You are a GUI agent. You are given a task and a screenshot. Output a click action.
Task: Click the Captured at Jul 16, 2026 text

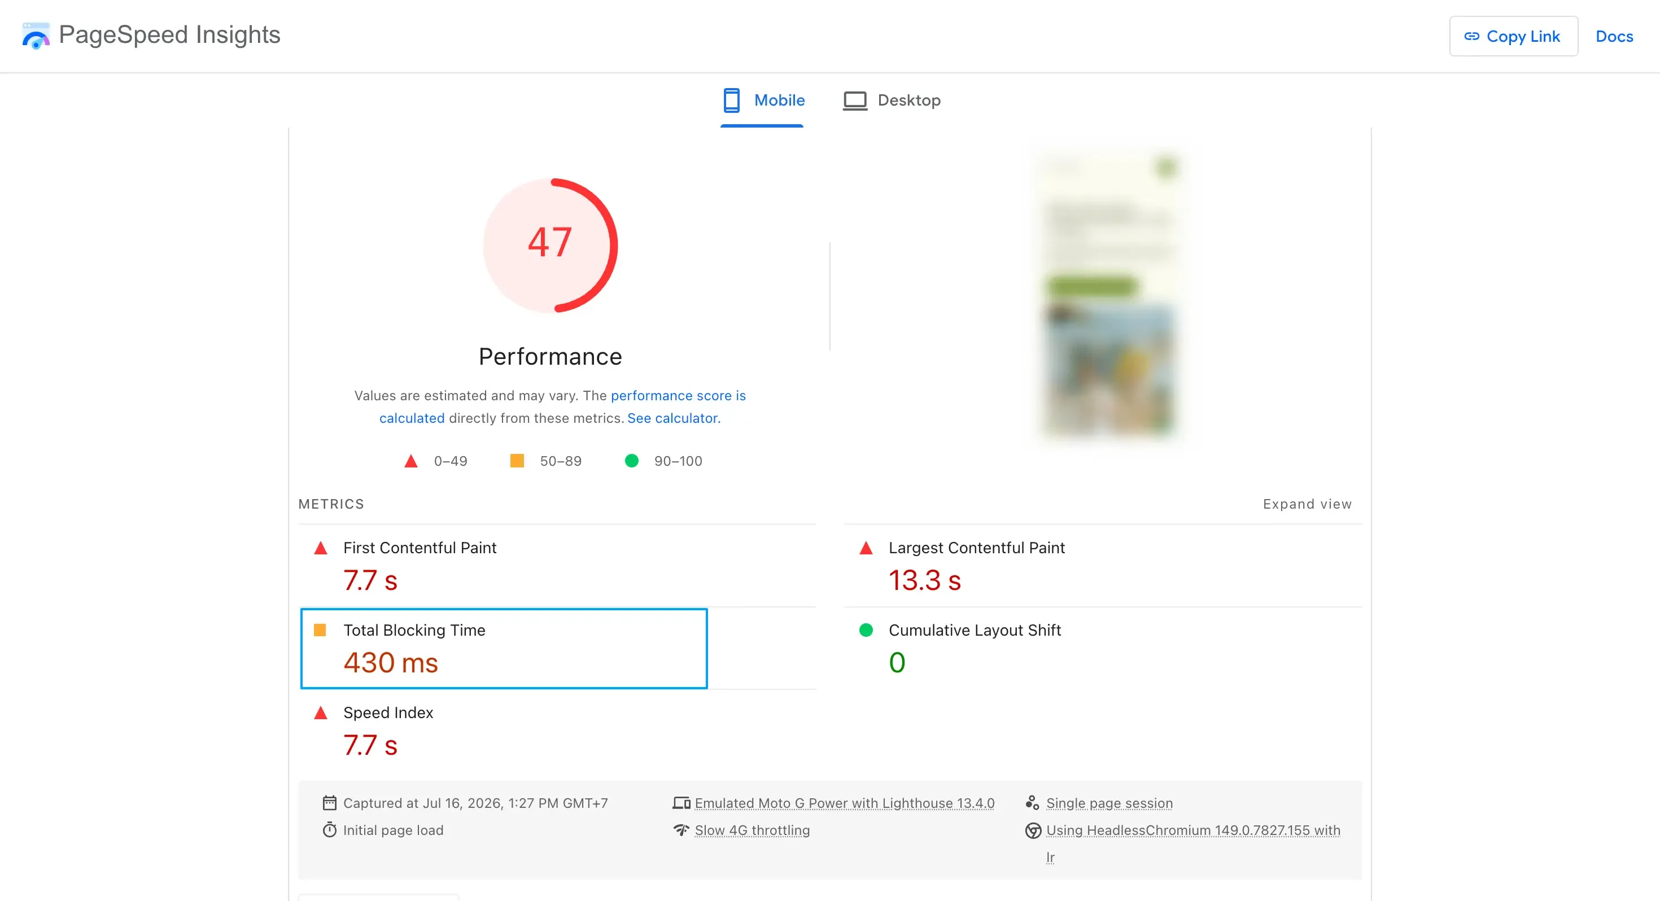[x=475, y=803]
